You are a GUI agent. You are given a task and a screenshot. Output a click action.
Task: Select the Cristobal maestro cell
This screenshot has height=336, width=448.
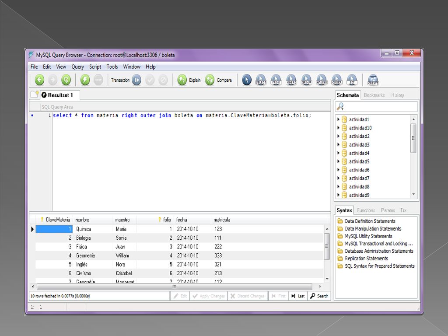125,273
